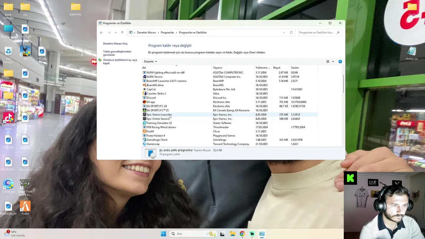
Task: Select the Forza Horizon 4 icon
Action: pos(144,135)
